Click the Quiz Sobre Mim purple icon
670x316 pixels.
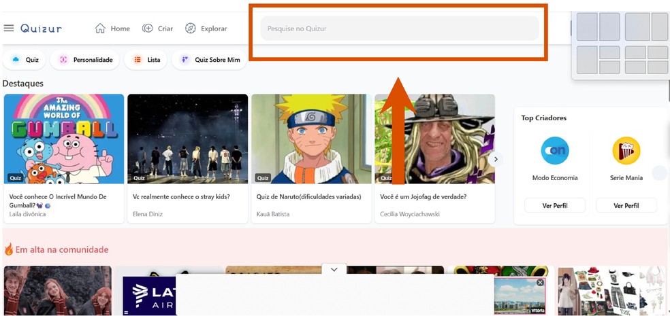[x=185, y=60]
